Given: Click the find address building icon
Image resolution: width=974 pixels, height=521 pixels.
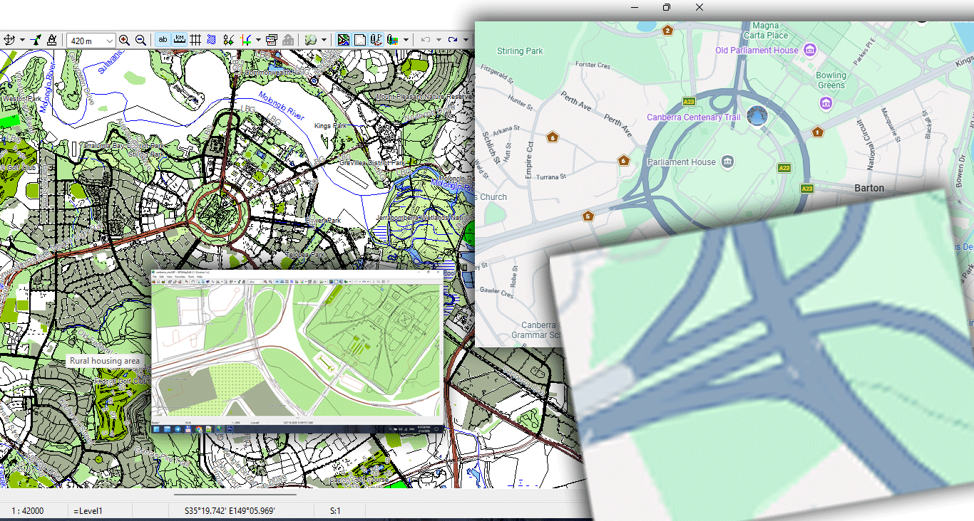Looking at the screenshot, I should click(289, 40).
